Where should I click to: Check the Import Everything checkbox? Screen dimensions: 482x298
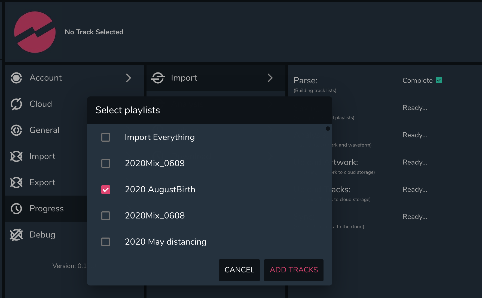[x=106, y=137]
